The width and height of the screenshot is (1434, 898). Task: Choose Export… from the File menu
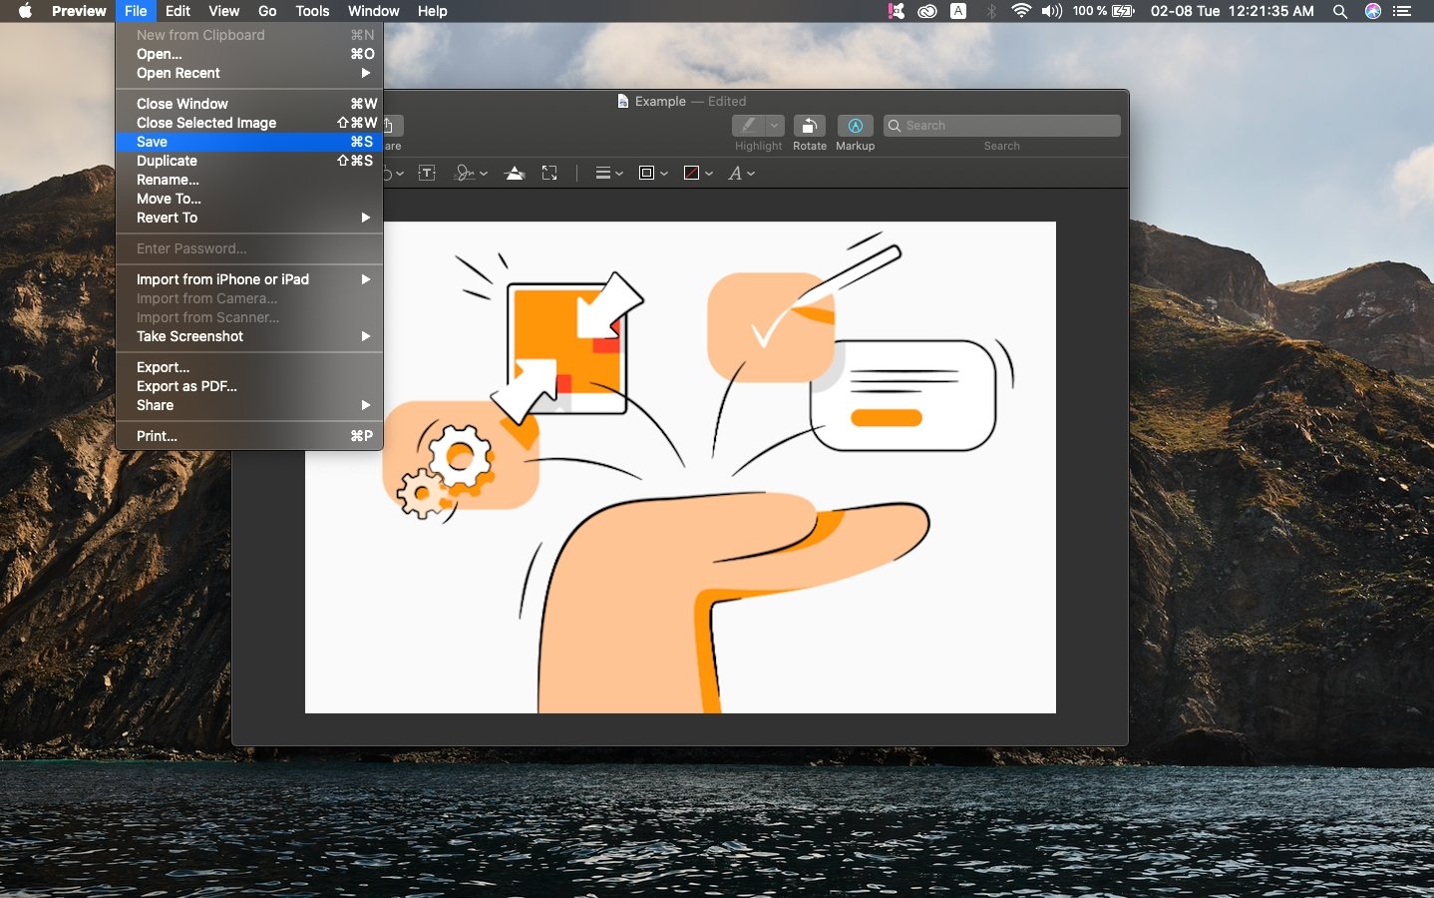(249, 367)
